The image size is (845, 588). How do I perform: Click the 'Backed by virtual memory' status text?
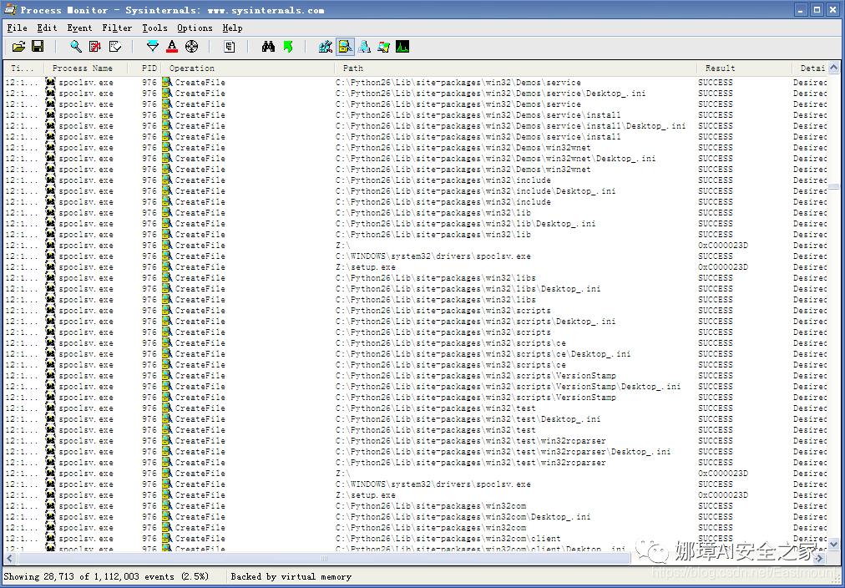(291, 576)
